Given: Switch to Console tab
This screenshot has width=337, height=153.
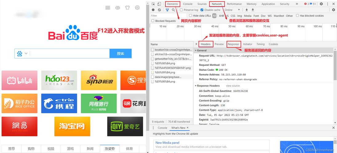Looking at the screenshot, I should (188, 4).
